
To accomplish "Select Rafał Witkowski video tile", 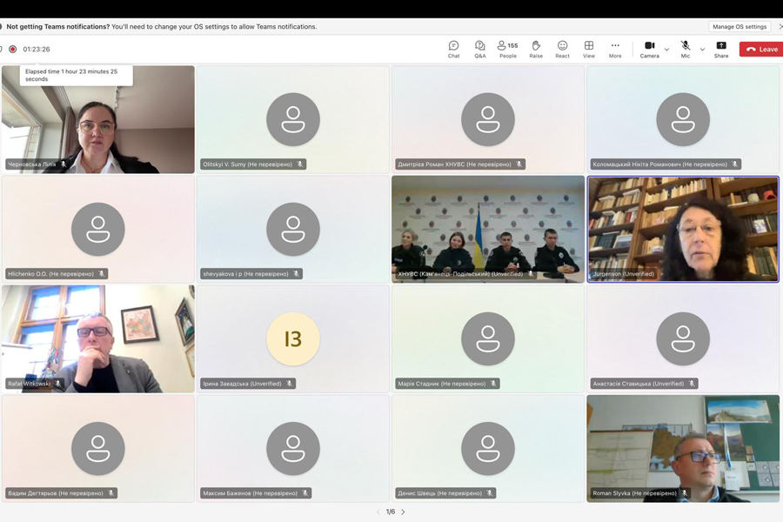I will coord(97,338).
